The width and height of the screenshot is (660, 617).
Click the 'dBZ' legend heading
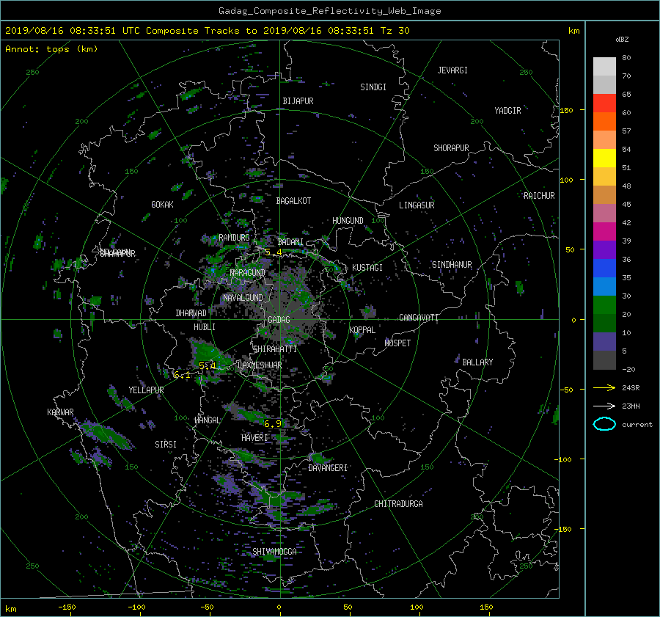point(622,39)
